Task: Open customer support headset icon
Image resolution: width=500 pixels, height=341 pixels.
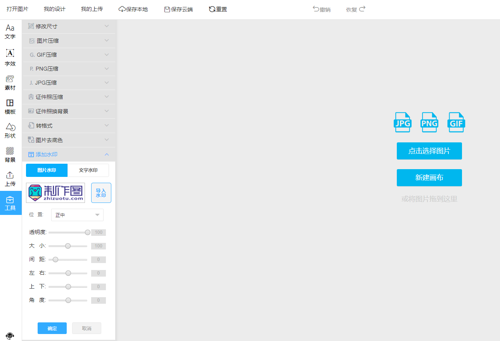Action: coord(10,336)
